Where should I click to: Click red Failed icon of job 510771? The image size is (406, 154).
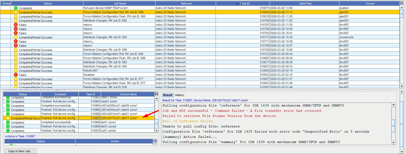tap(16, 42)
